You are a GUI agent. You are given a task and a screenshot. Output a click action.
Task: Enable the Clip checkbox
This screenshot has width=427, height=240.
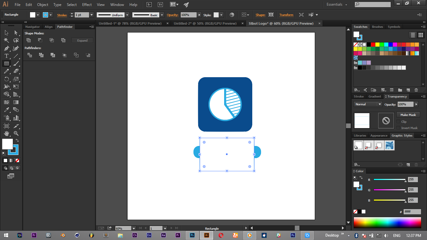398,122
